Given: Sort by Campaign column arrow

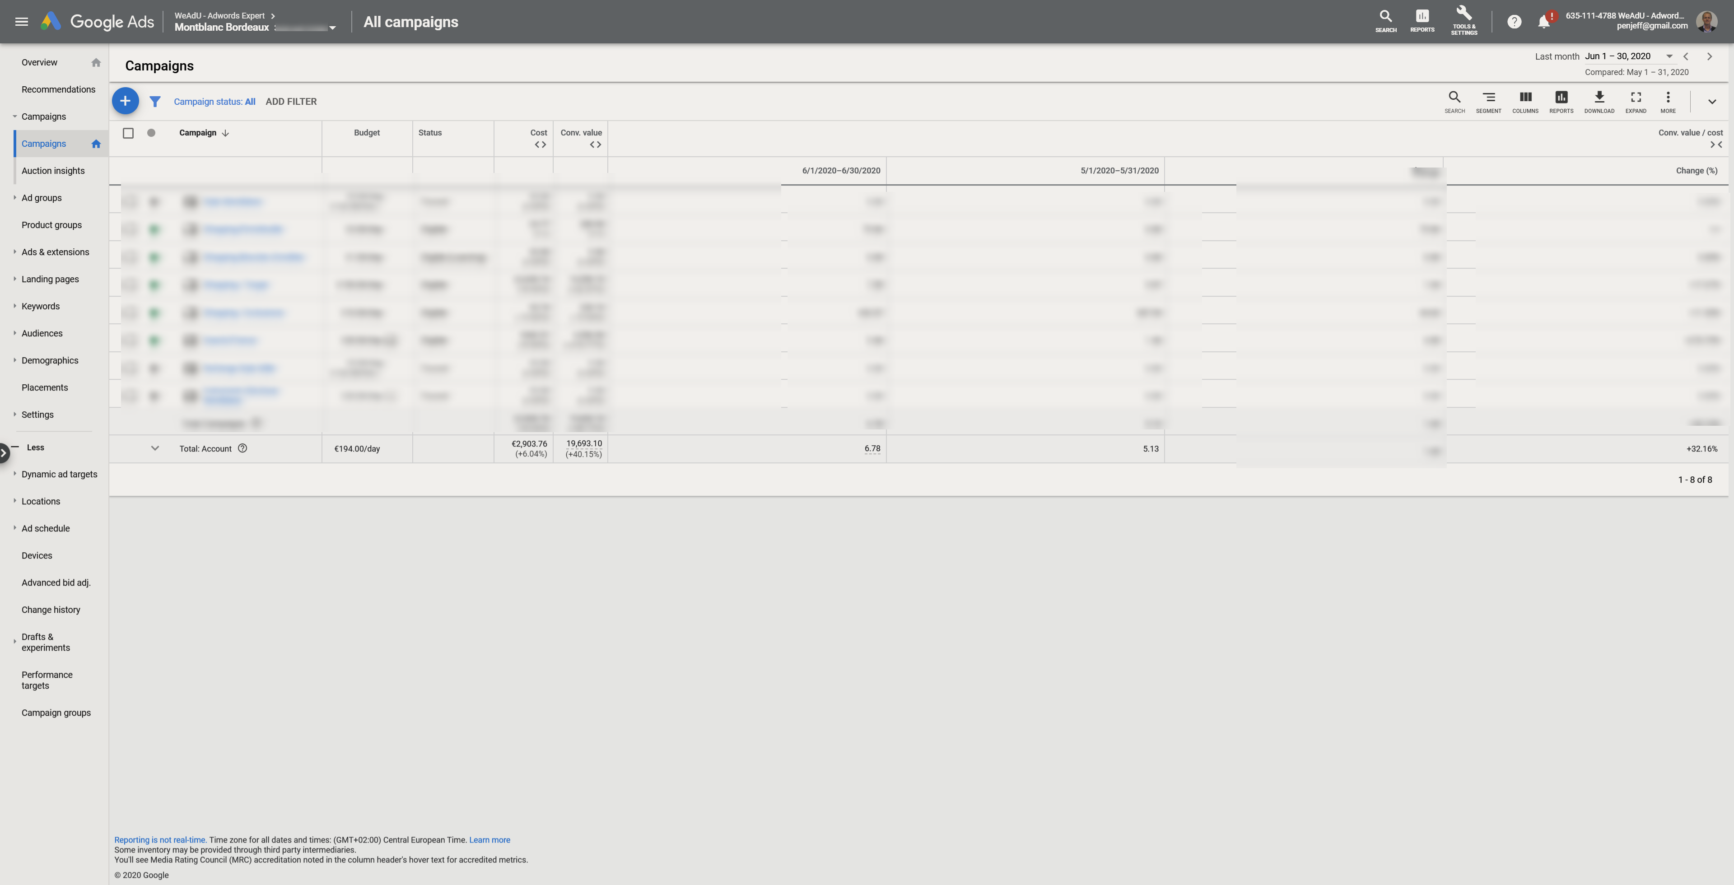Looking at the screenshot, I should tap(225, 133).
